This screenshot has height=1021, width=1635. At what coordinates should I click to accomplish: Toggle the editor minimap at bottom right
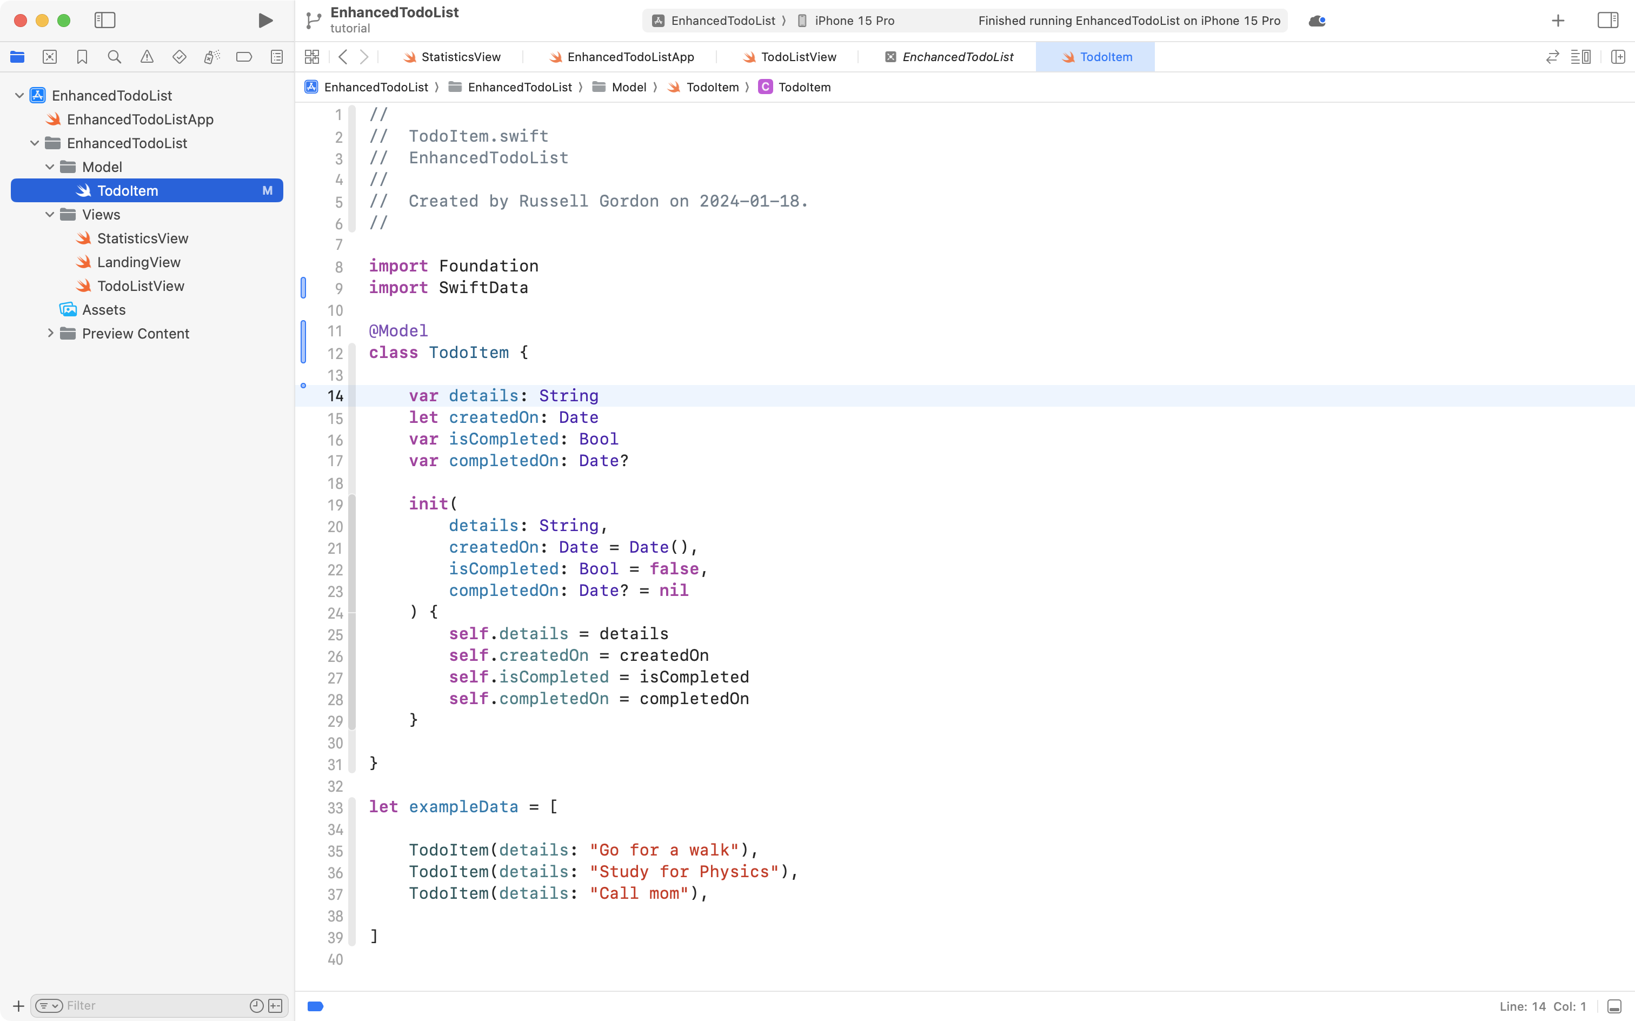(1614, 1005)
